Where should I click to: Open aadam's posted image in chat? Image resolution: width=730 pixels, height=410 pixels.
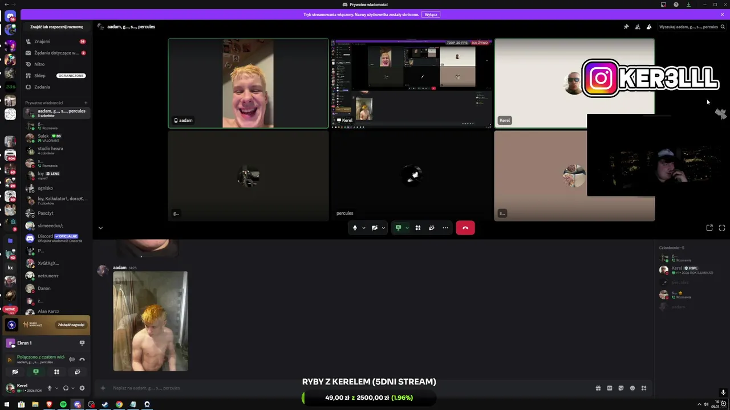(x=150, y=321)
